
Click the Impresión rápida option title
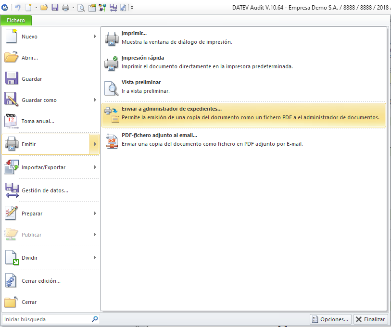(143, 58)
